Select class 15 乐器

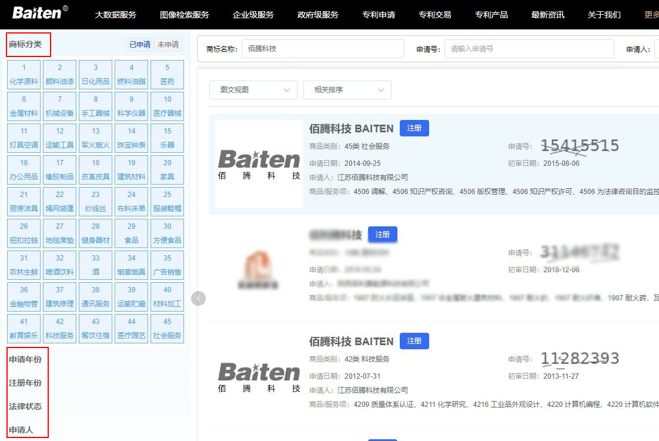[168, 138]
